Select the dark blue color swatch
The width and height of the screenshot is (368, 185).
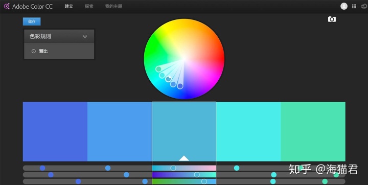55,131
